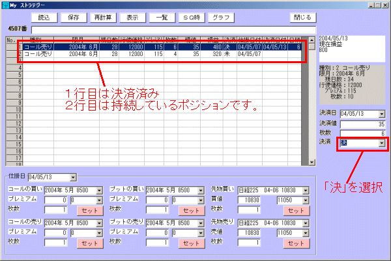Click the grid's scrollbar thumb

tap(311, 46)
